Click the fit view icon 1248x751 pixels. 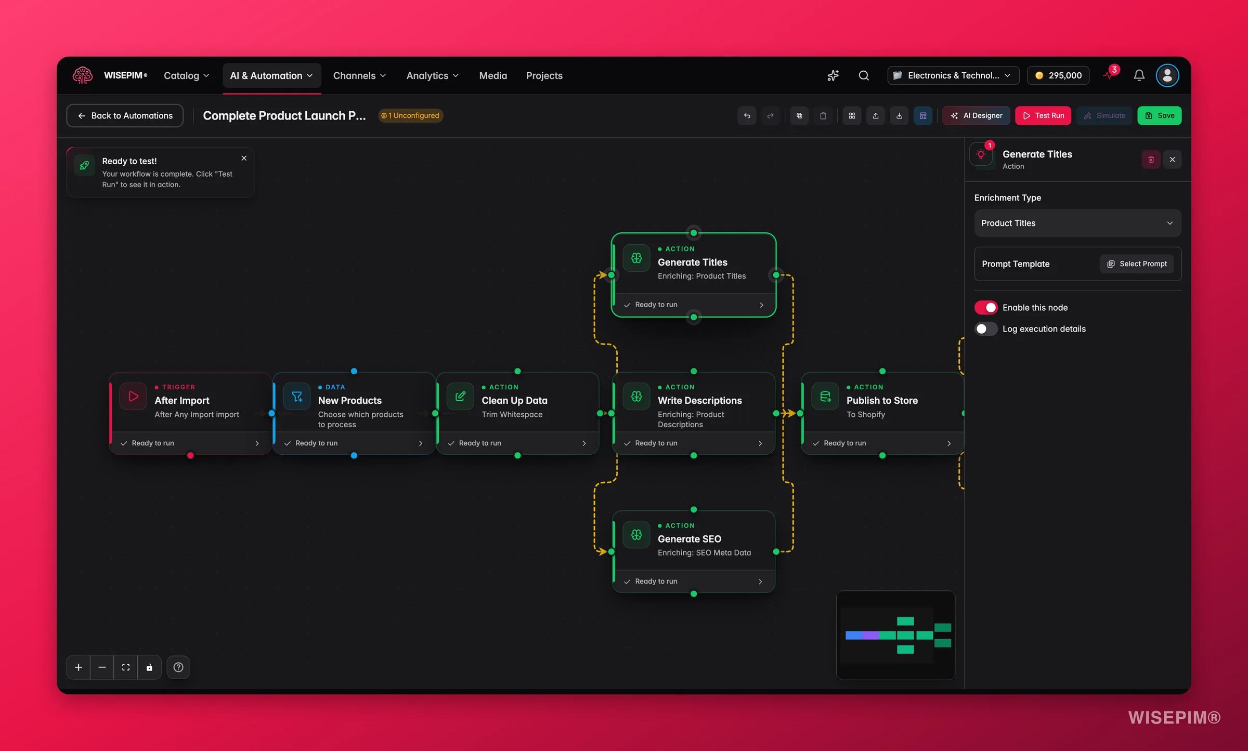126,667
